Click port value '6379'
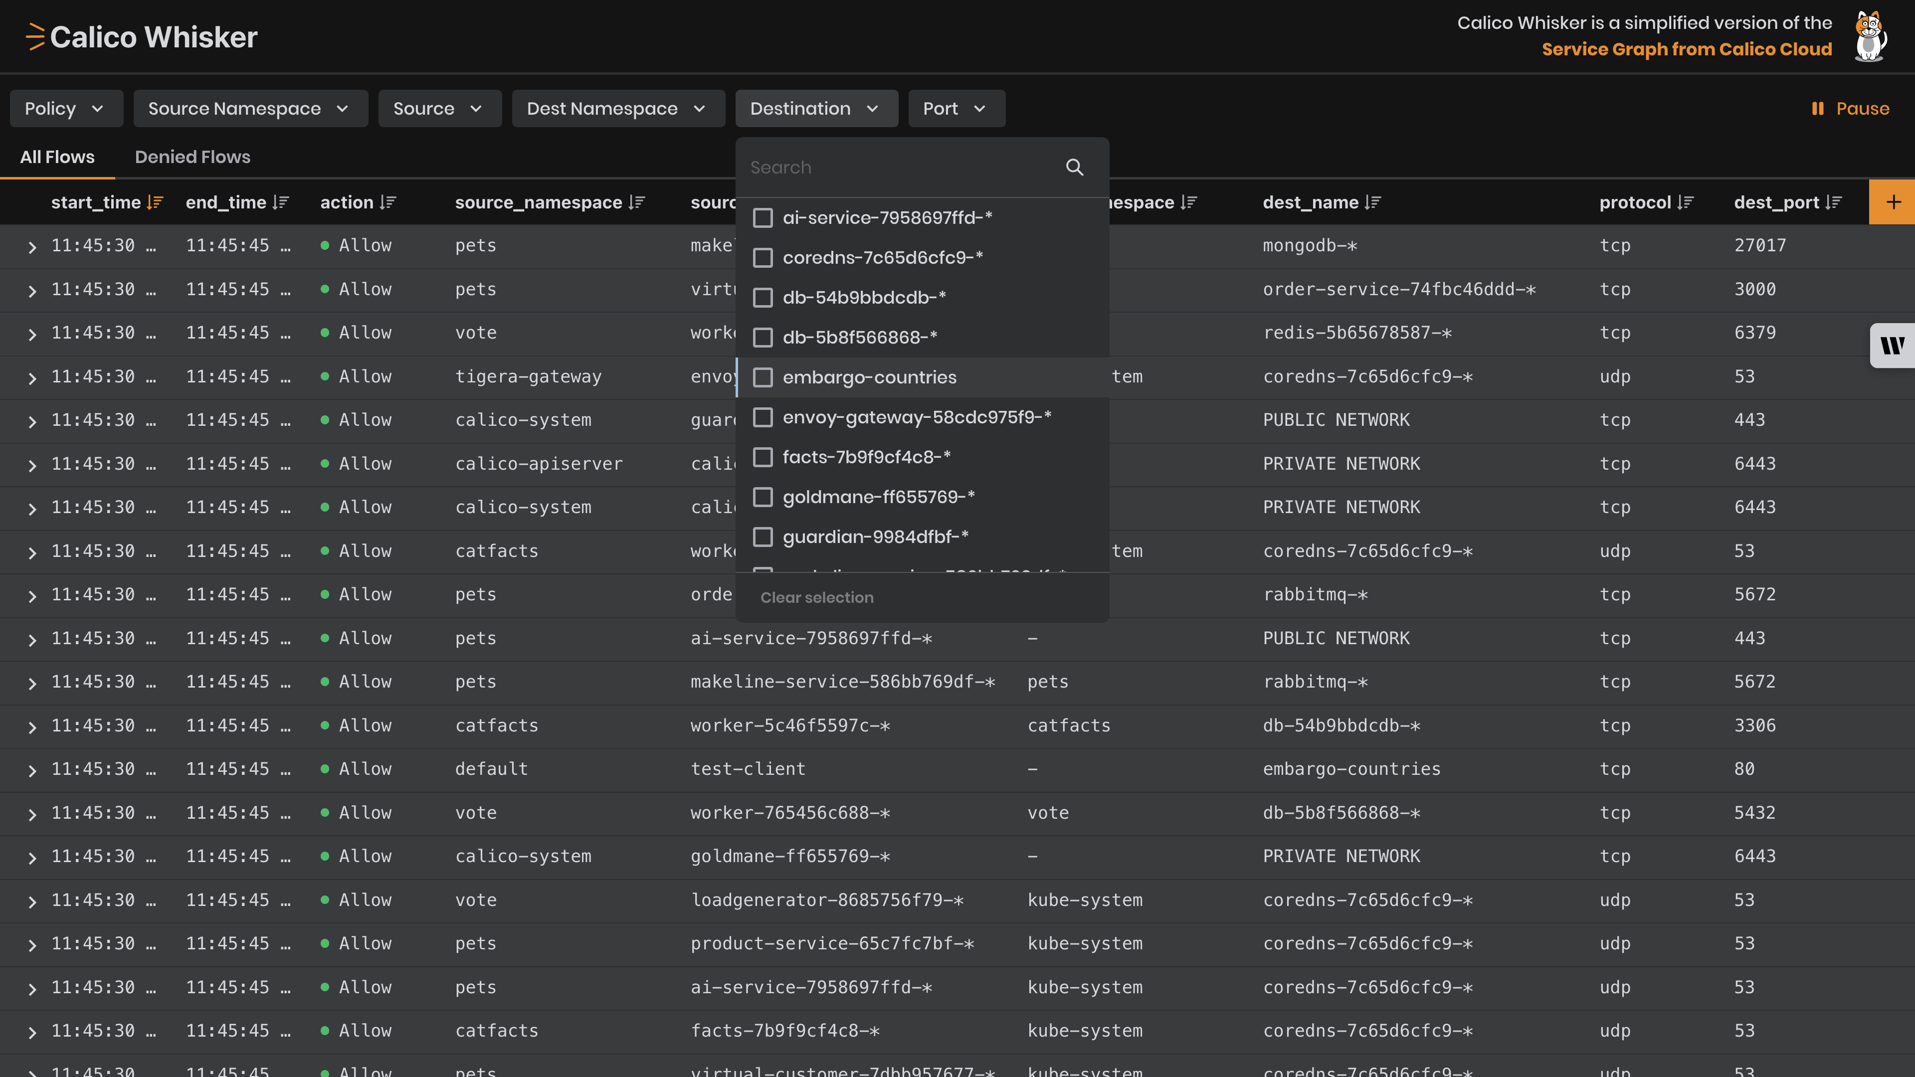This screenshot has width=1915, height=1077. 1754,332
